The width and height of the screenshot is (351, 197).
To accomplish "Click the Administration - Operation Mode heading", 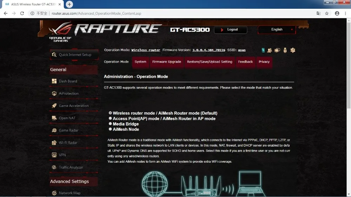I will point(136,76).
